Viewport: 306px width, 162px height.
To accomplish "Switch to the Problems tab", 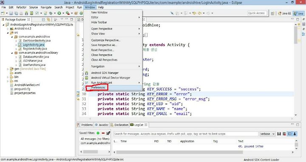I will coord(85,125).
